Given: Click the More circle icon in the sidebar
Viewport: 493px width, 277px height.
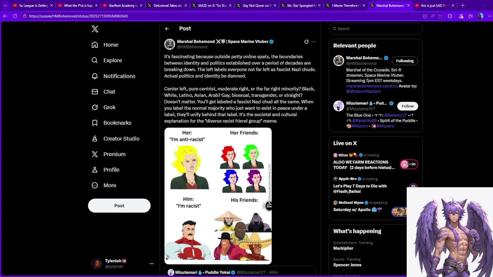Looking at the screenshot, I should [x=95, y=185].
